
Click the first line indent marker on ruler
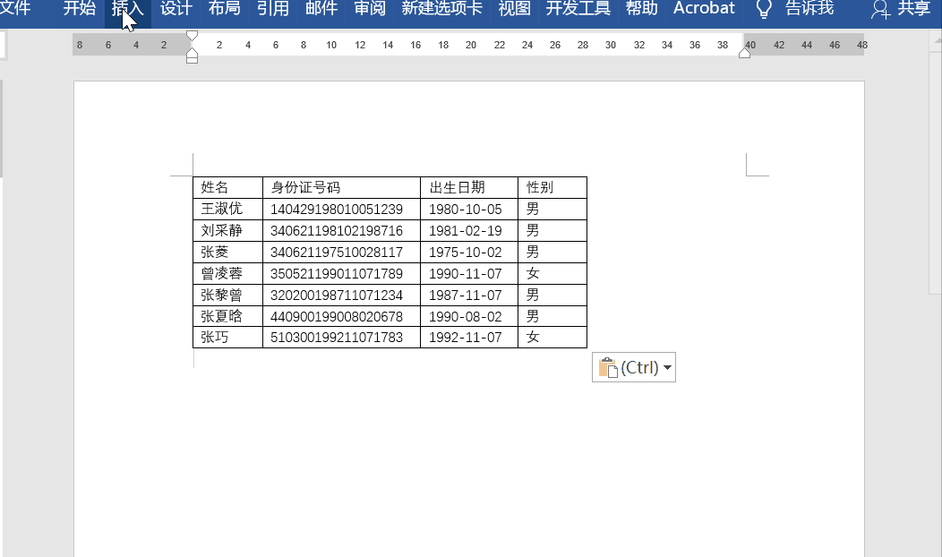point(193,36)
